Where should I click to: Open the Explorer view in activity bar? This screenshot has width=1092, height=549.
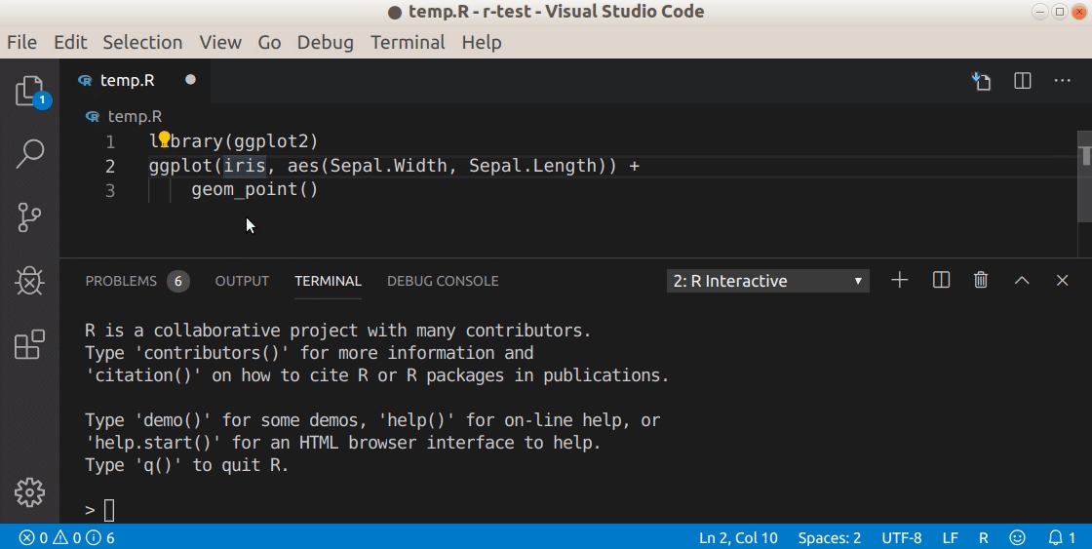(29, 92)
